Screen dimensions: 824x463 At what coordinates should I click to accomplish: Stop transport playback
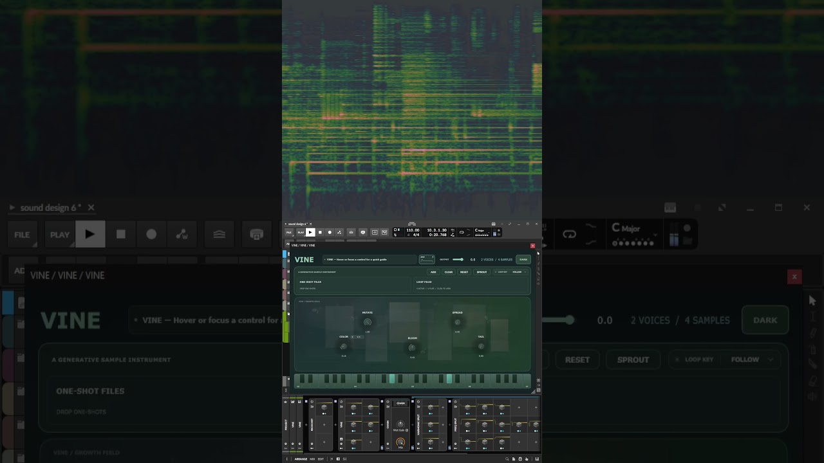click(x=320, y=232)
